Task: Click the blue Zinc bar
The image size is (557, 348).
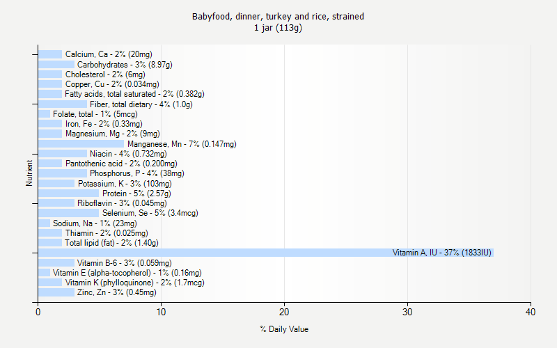Action: (56, 292)
